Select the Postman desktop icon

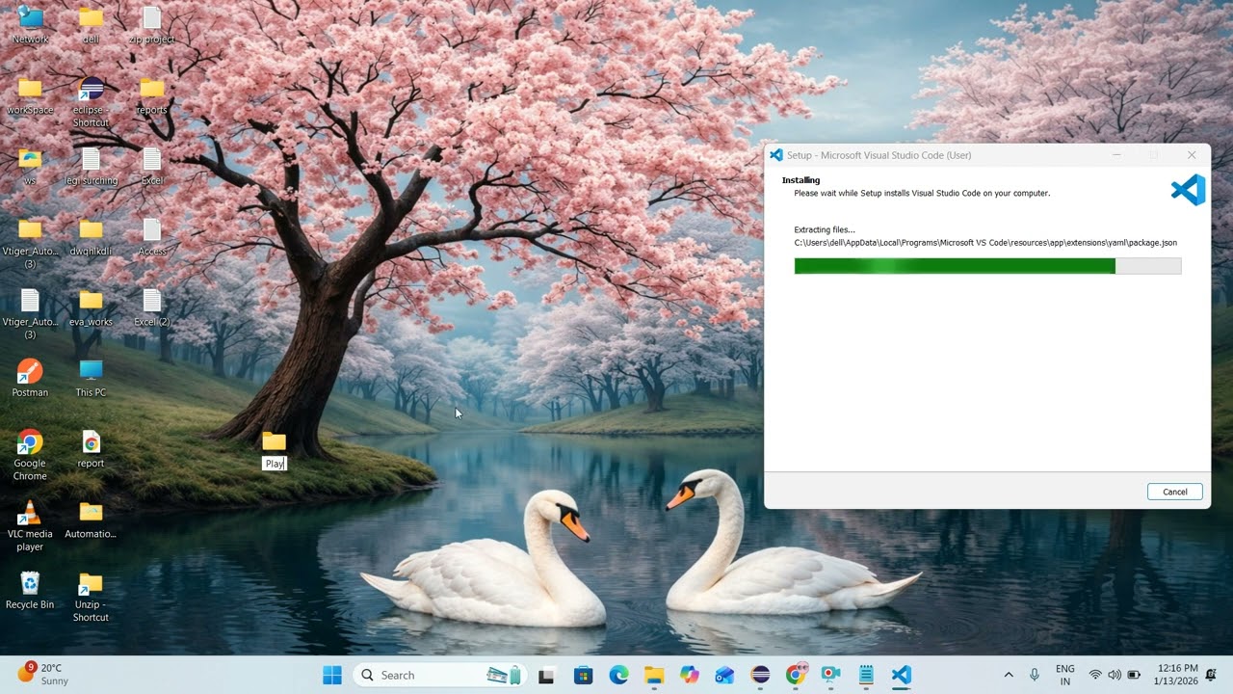(30, 378)
